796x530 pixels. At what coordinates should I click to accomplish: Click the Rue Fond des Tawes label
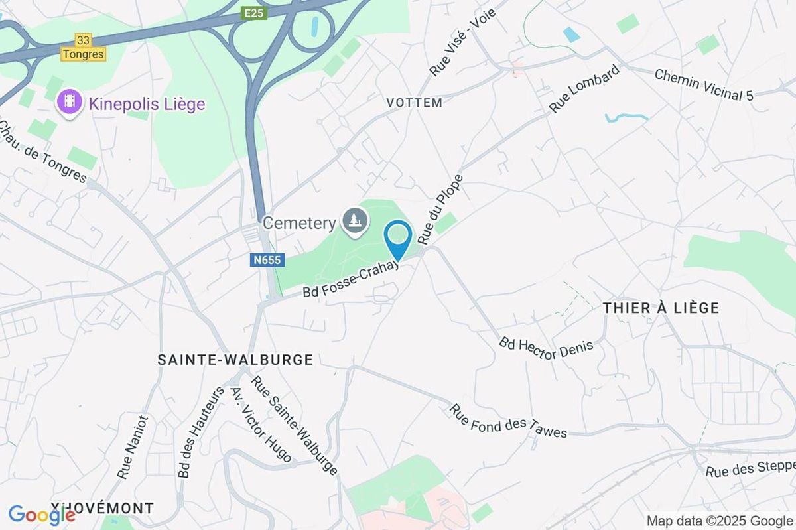(x=509, y=421)
